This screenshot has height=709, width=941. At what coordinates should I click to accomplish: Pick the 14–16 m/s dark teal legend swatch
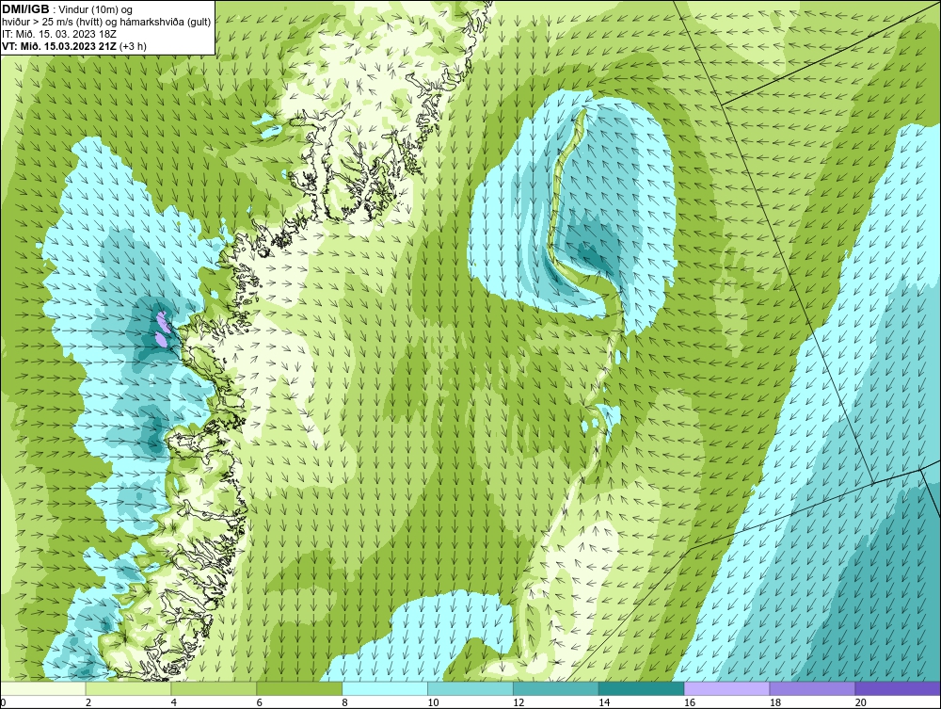pos(642,688)
